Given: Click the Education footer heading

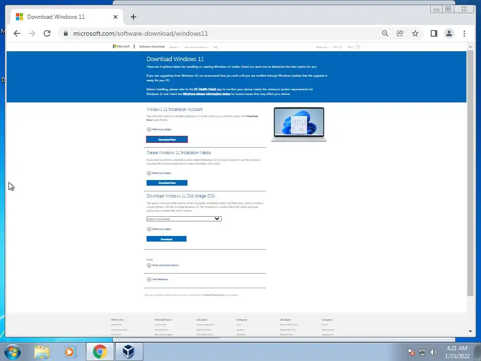Looking at the screenshot, I should (x=202, y=320).
